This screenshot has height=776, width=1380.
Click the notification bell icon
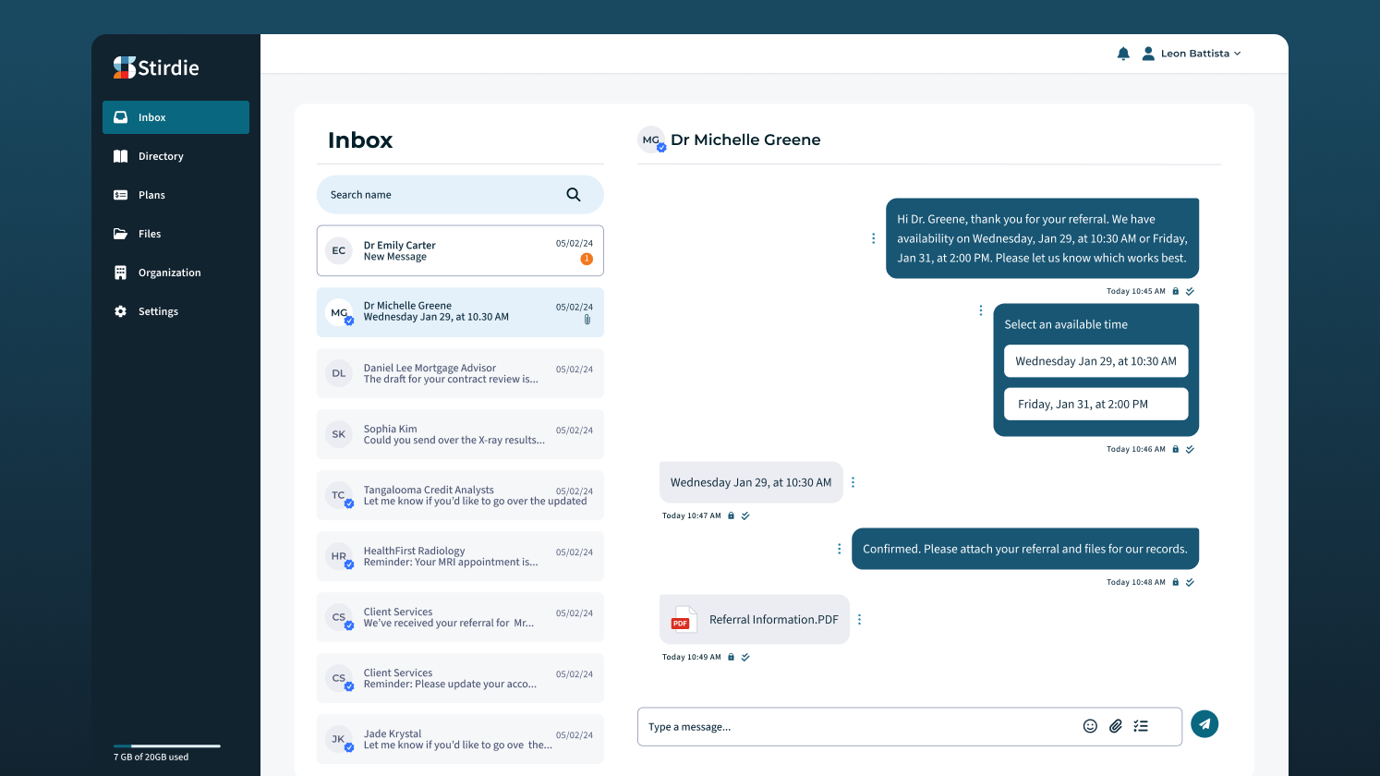(x=1123, y=54)
